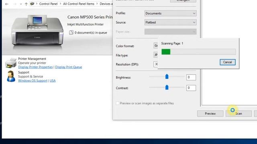Screen dimensions: 257x144
Task: Click the Contrast slider handle
Action: click(x=167, y=87)
